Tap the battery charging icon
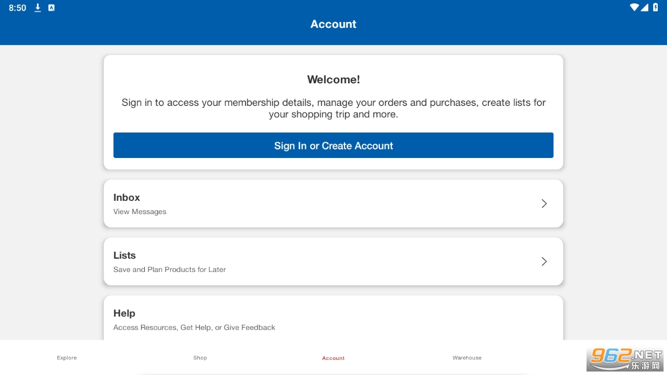The width and height of the screenshot is (667, 375). coord(655,8)
